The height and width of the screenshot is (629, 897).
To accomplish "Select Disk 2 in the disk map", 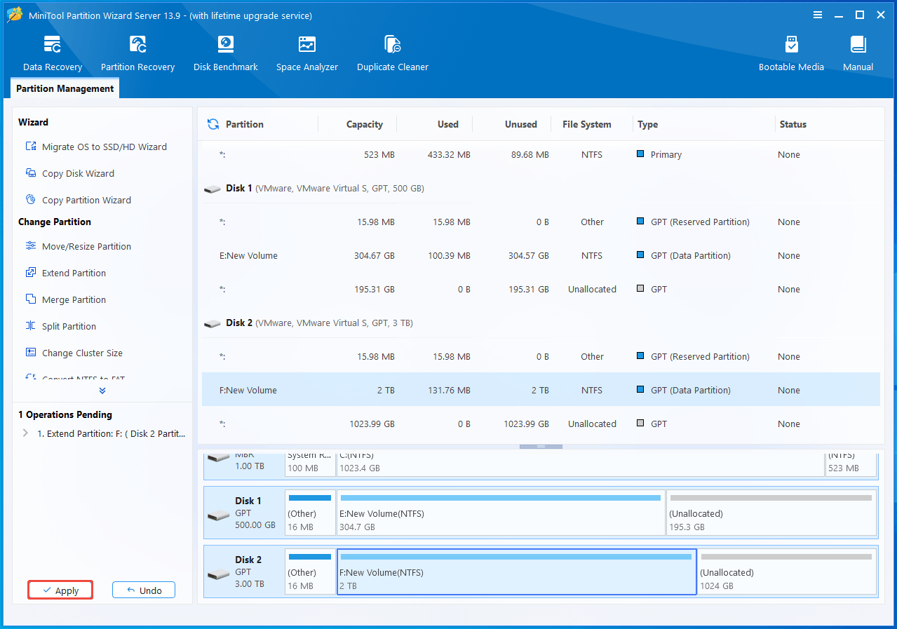I will click(x=244, y=571).
